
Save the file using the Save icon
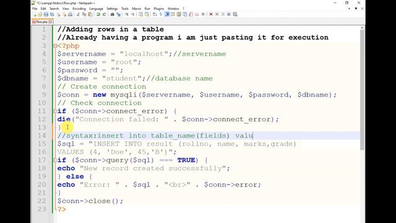coord(46,14)
